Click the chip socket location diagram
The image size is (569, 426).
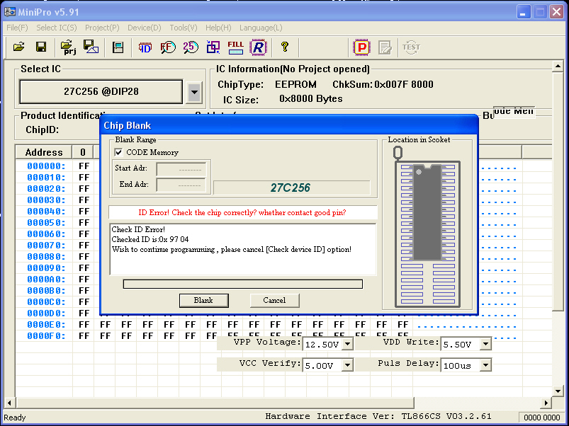(427, 227)
